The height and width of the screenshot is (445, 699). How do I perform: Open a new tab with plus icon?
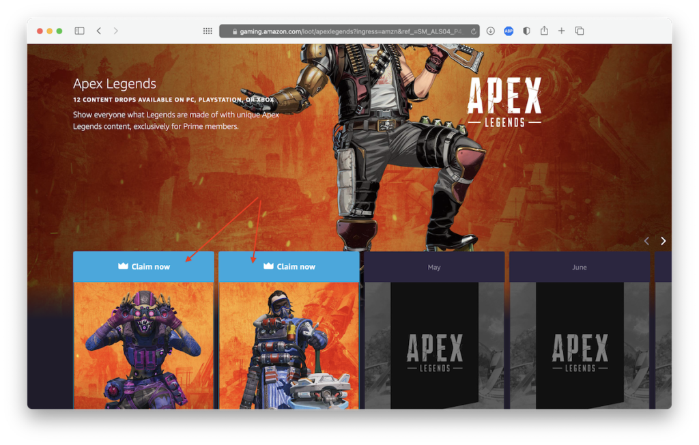click(x=562, y=31)
